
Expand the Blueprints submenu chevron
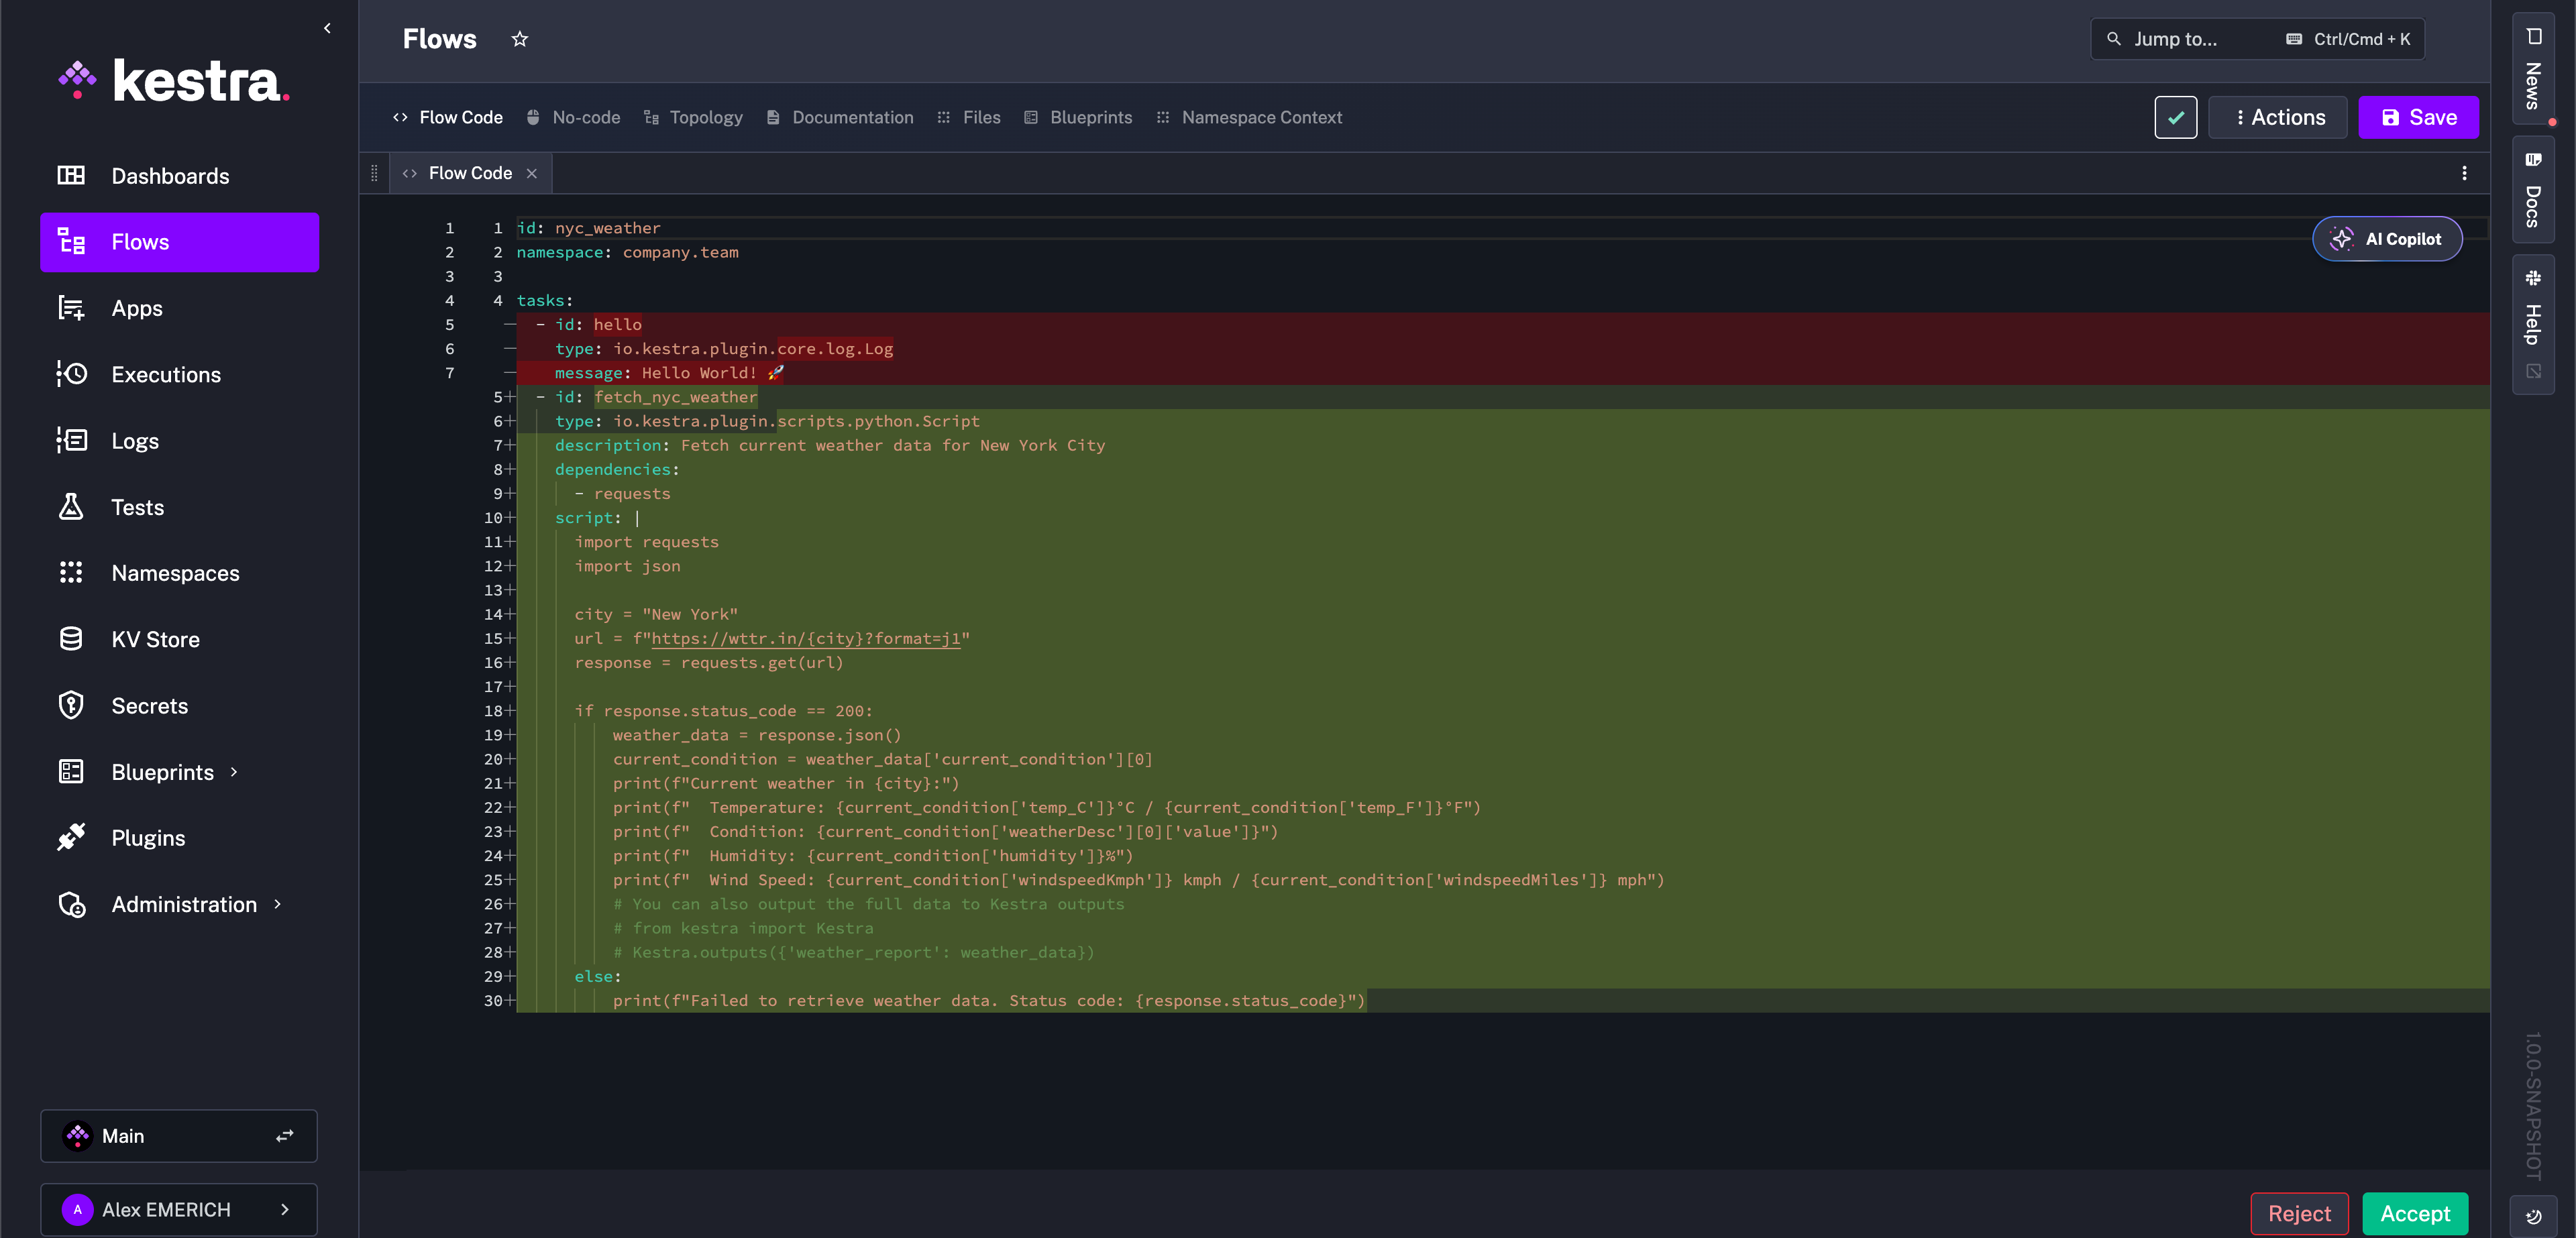pos(234,772)
